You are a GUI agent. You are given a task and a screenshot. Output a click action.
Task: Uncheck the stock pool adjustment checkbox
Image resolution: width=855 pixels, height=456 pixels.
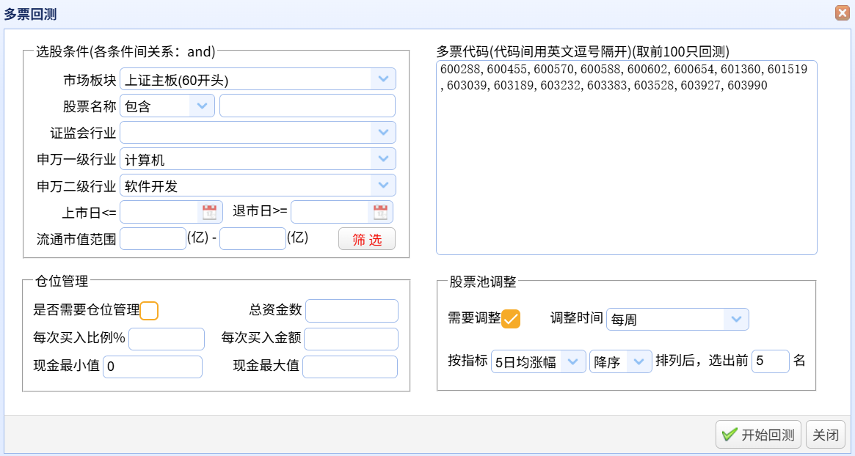(x=511, y=319)
